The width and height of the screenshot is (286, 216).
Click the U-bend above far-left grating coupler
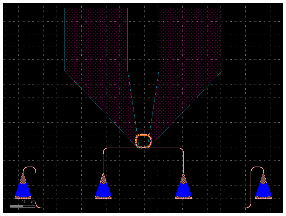pos(30,168)
